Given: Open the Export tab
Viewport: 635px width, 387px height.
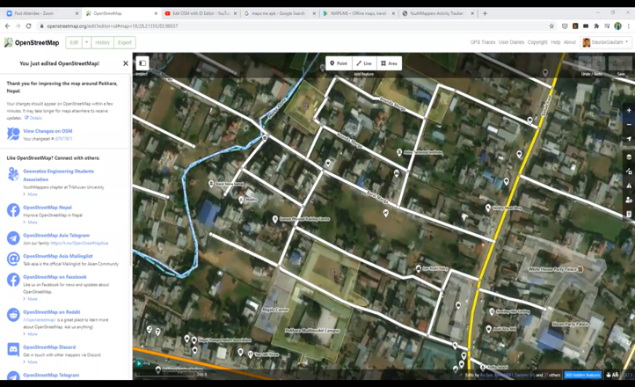Looking at the screenshot, I should 125,42.
